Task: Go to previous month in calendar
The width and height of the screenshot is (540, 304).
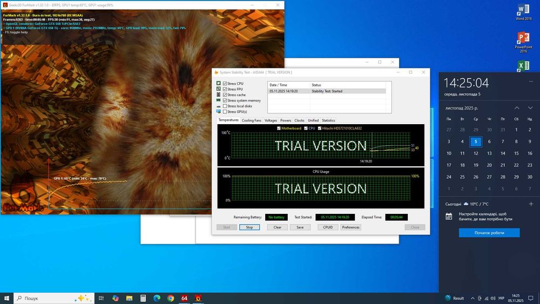Action: click(x=517, y=108)
